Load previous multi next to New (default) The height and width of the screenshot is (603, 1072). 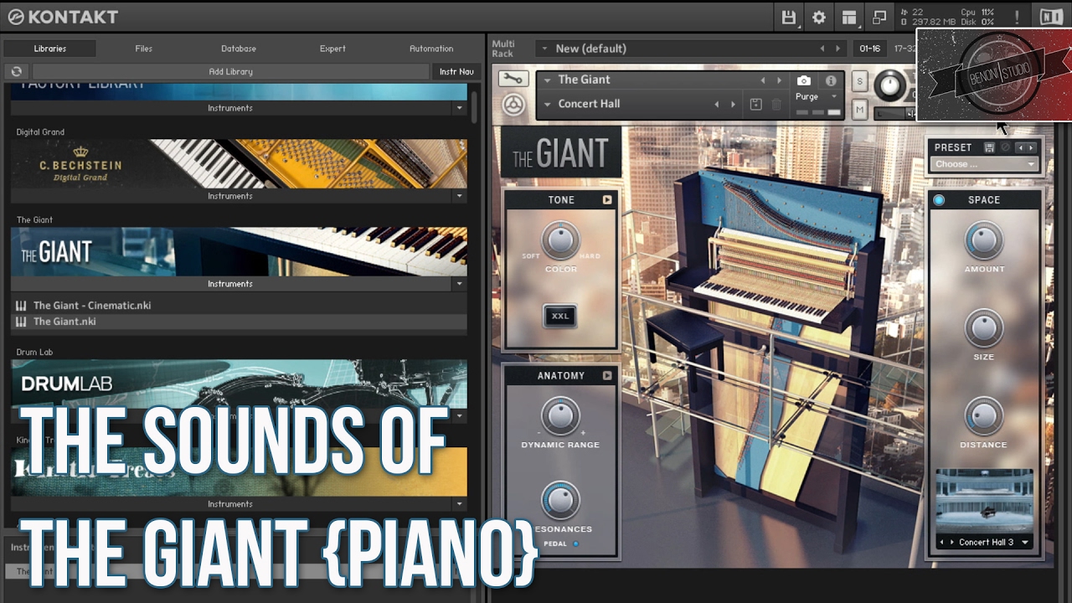coord(822,49)
